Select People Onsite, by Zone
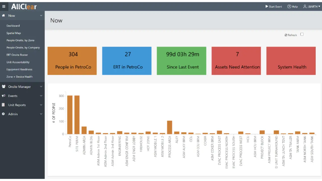Screen dimensions: 322x181 point(20,40)
